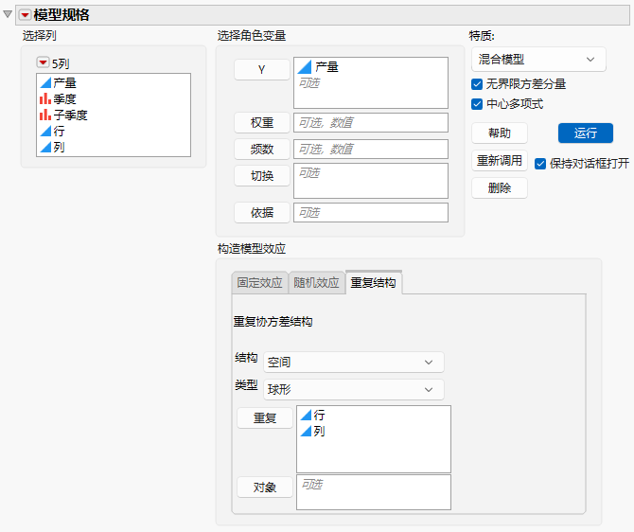Click the 重复 button

[264, 417]
